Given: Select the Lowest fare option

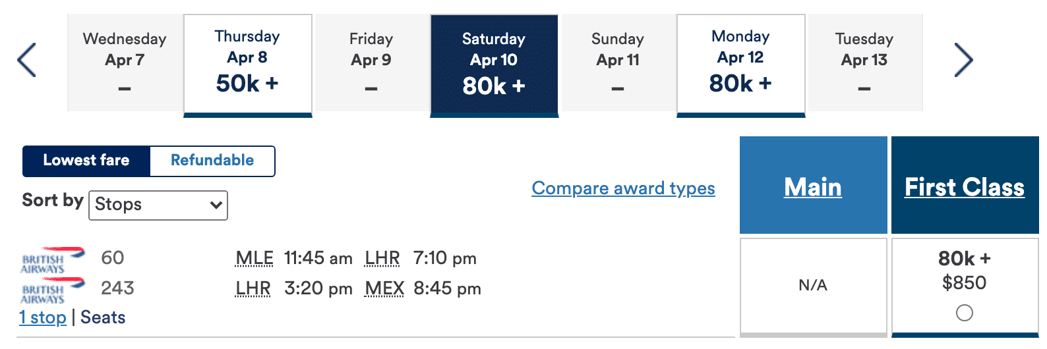Looking at the screenshot, I should point(86,161).
